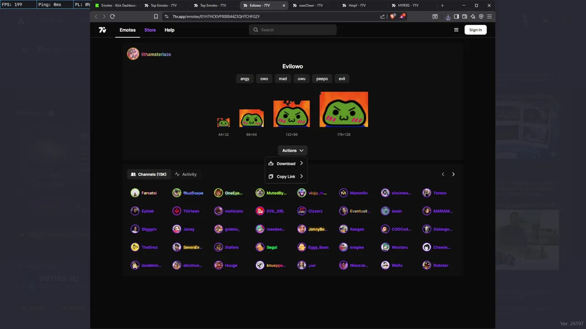This screenshot has height=329, width=586.
Task: Select the uwu tag
Action: pos(301,79)
